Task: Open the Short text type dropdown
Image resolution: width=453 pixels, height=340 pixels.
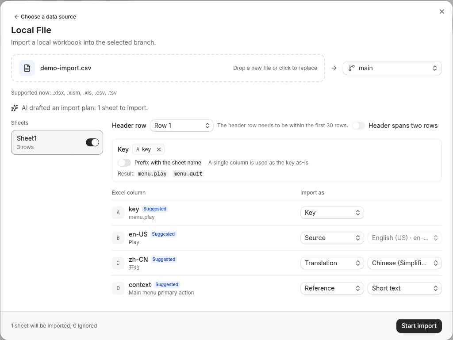Action: tap(404, 288)
